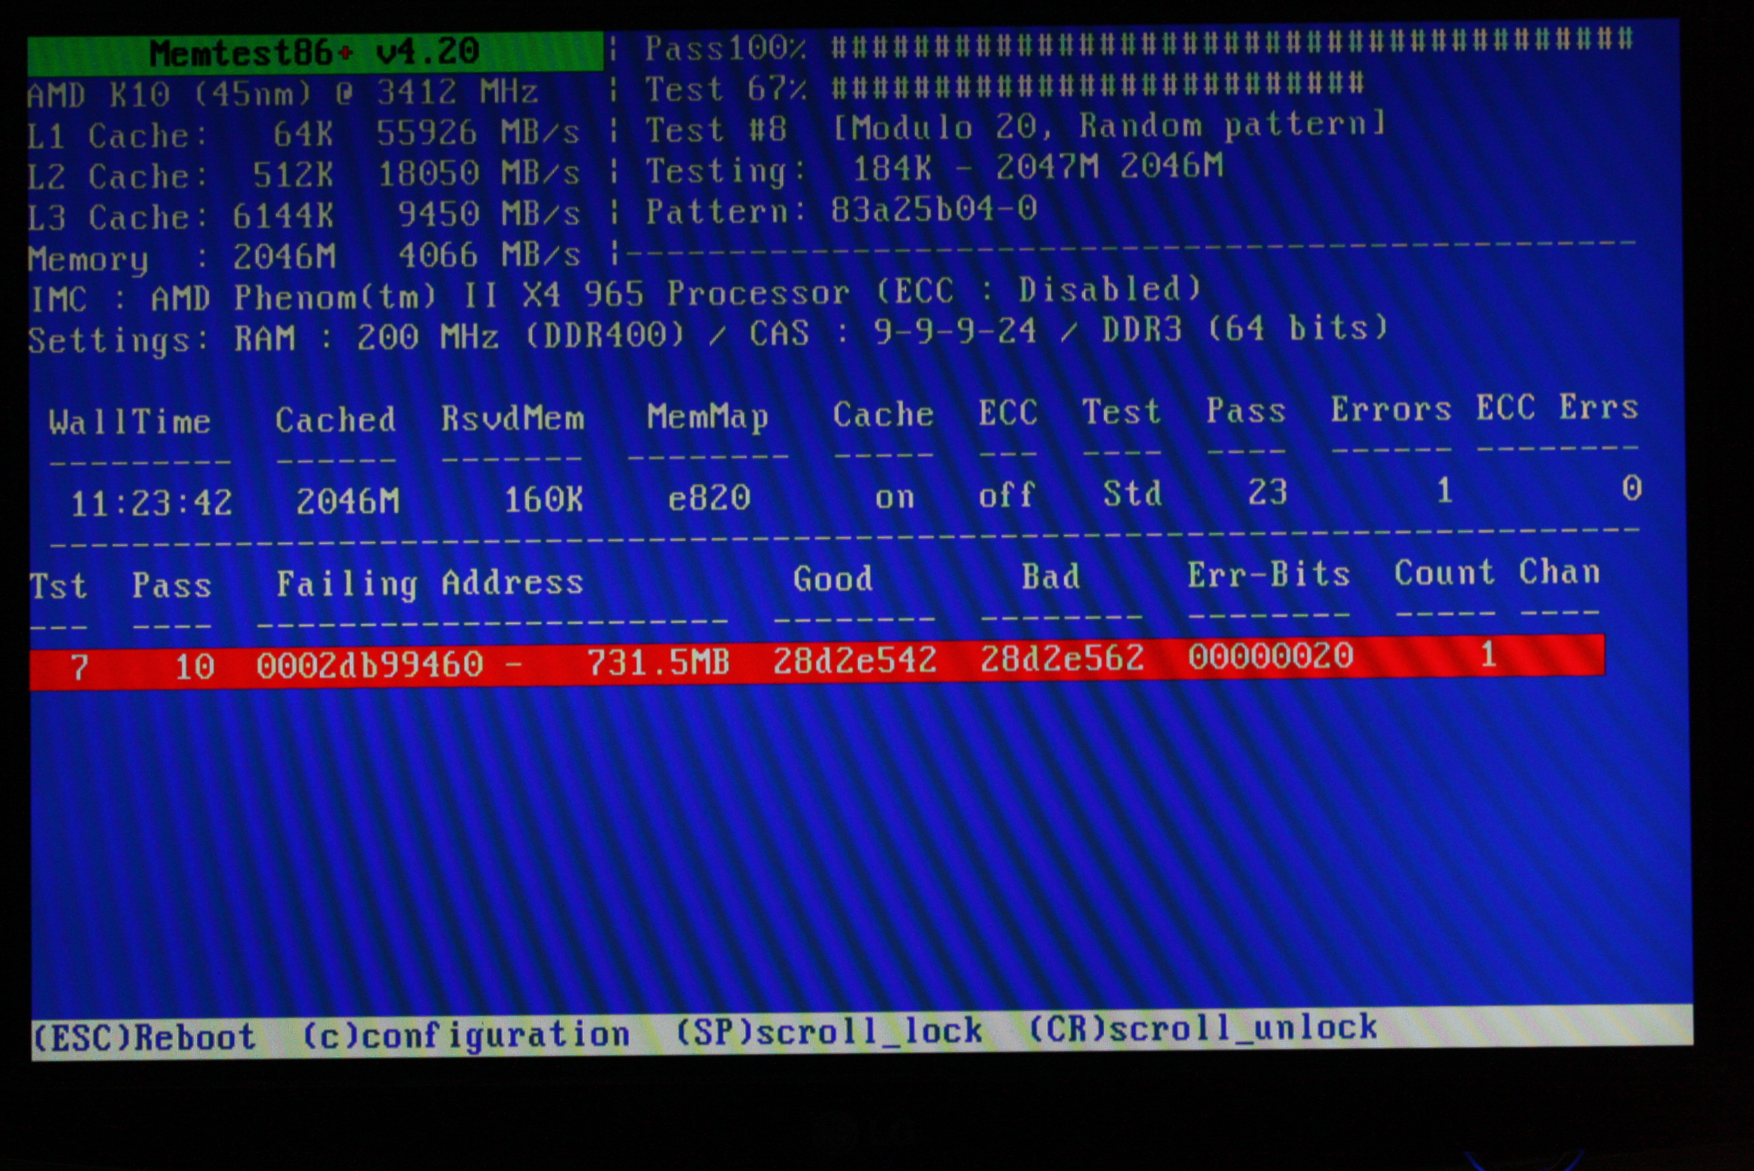Click the Test value 'Std'
This screenshot has height=1171, width=1754.
click(x=1133, y=493)
